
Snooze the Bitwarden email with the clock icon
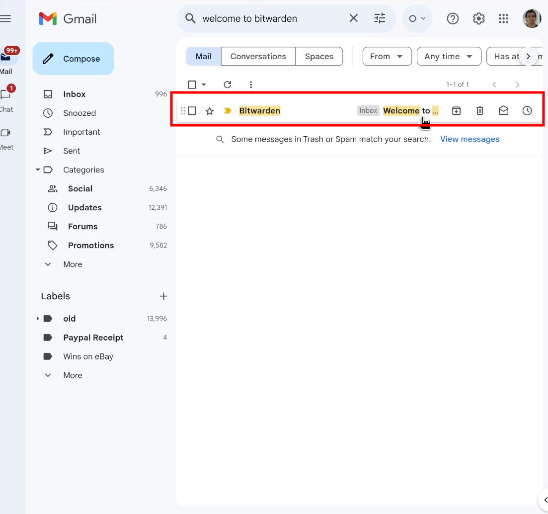click(x=527, y=111)
